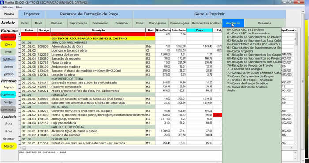Click the yellow Obra button
Screen dimensions: 309x163
(8, 45)
